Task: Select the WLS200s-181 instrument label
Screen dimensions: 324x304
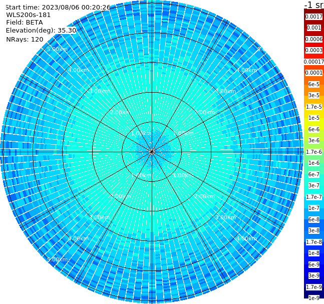Action: point(29,15)
